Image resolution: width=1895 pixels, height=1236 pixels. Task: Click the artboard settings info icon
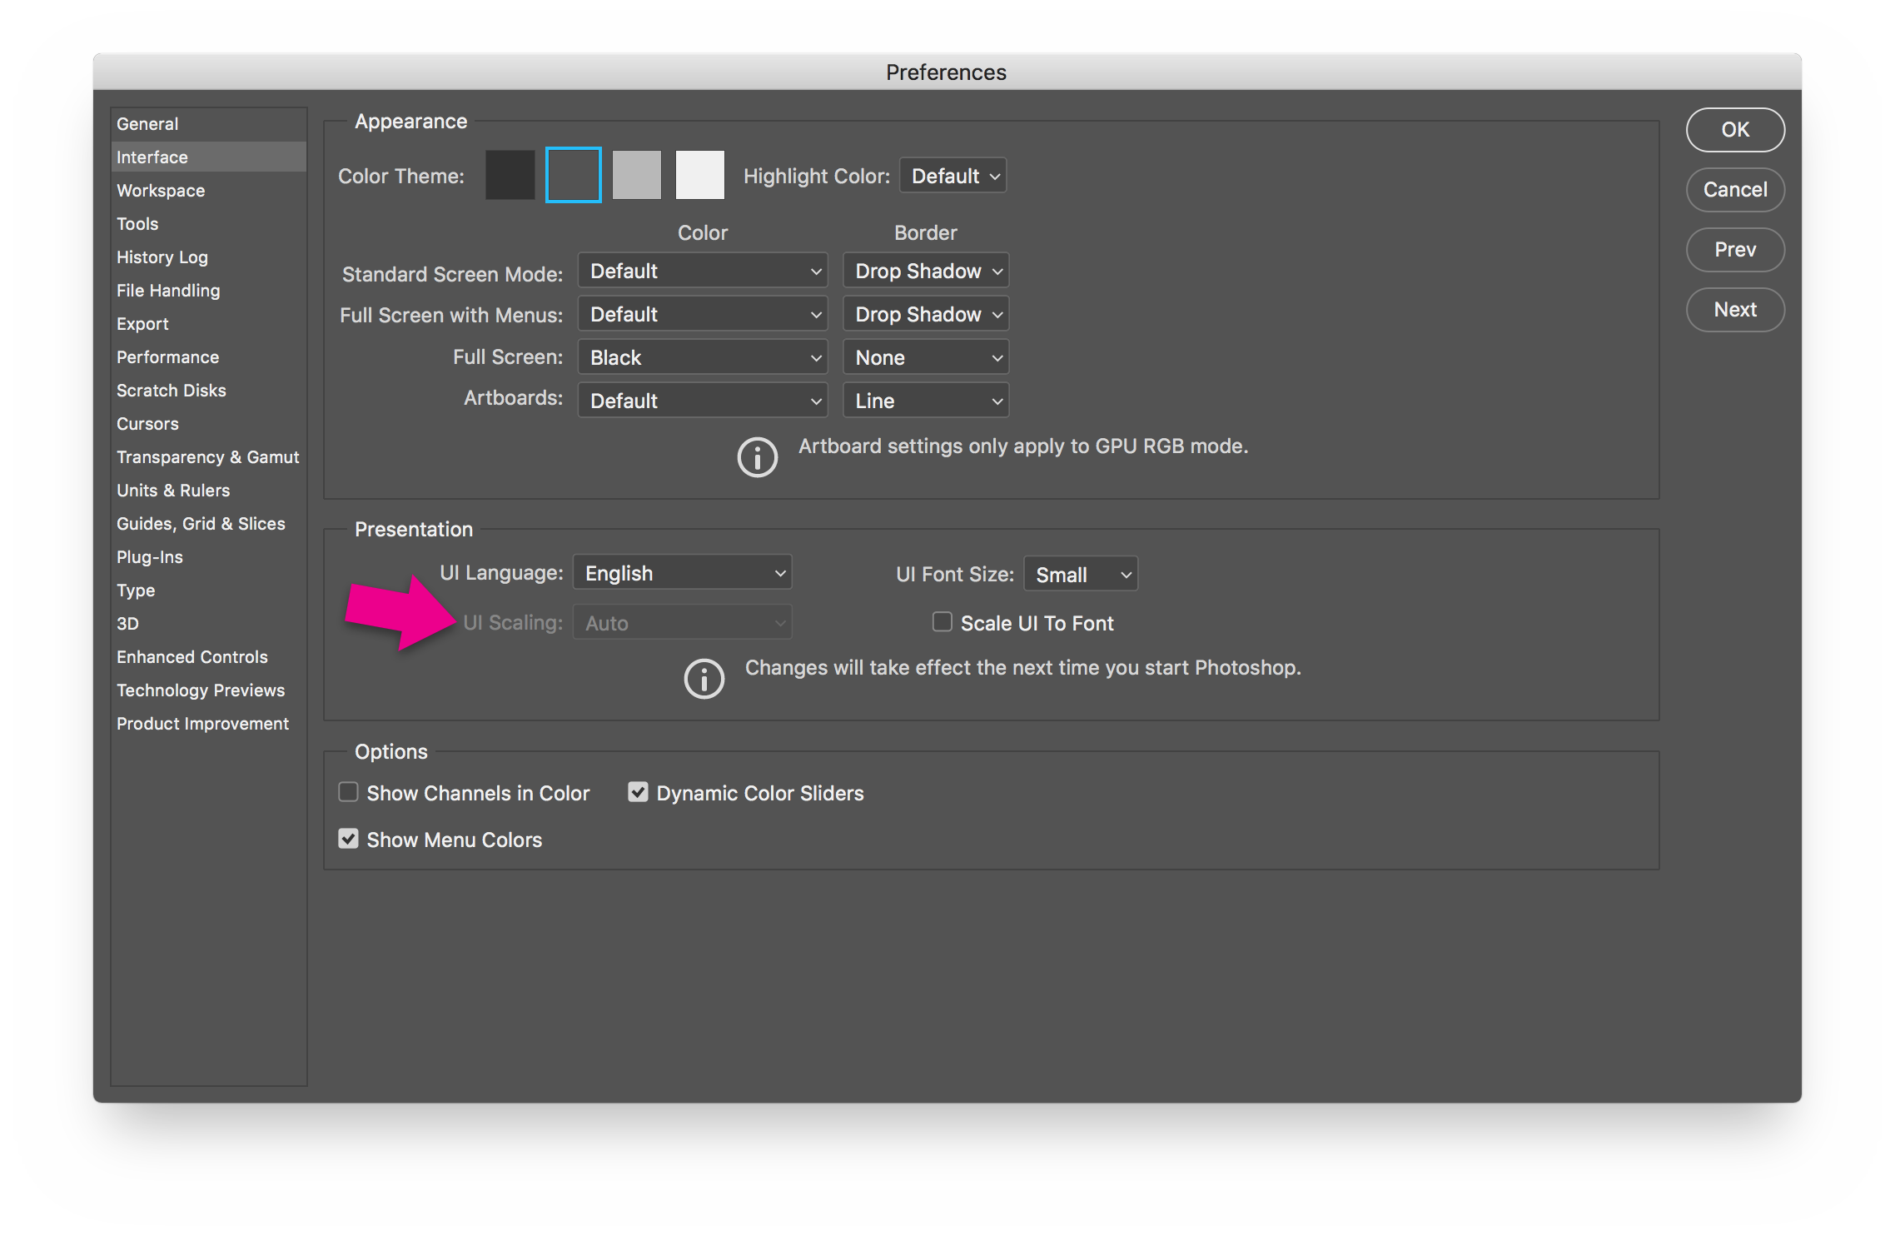pyautogui.click(x=757, y=457)
